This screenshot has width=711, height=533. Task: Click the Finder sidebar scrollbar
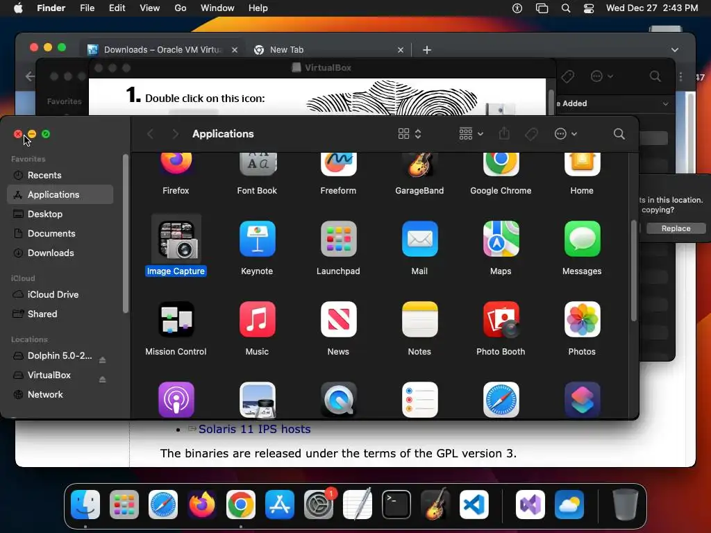126,234
